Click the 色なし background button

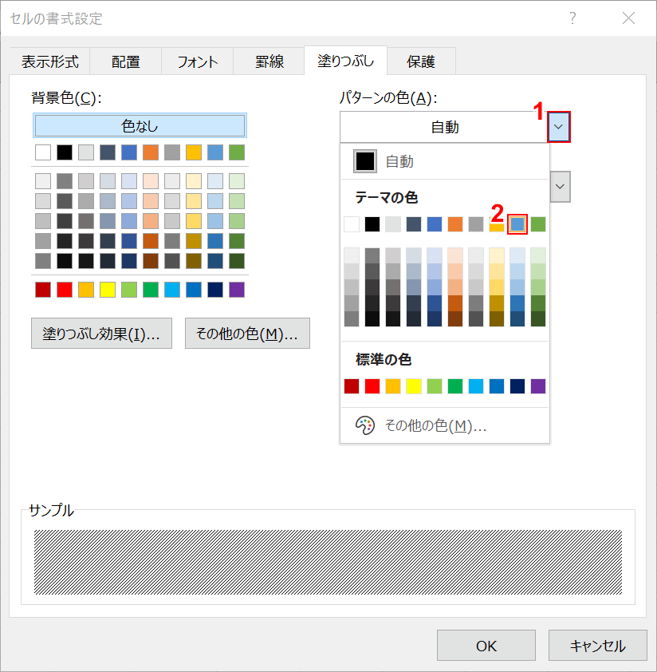click(140, 125)
